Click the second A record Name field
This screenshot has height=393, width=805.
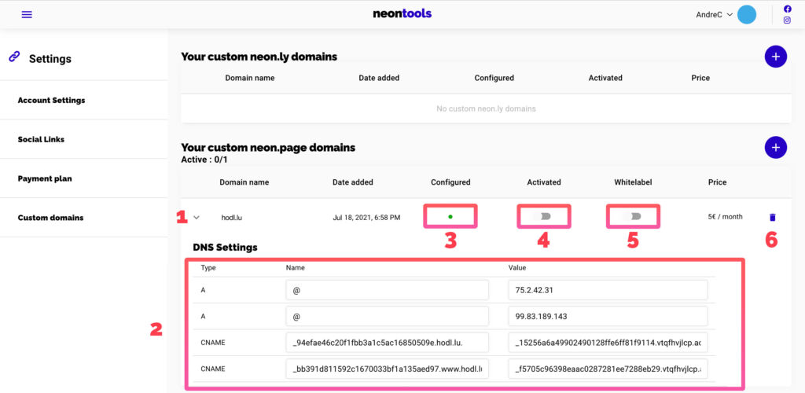387,316
